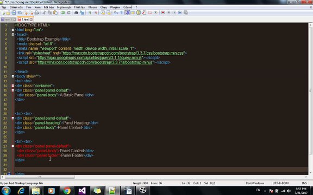Click the Copy toolbar icon
Screen dimensions: 313x195
tap(49, 13)
